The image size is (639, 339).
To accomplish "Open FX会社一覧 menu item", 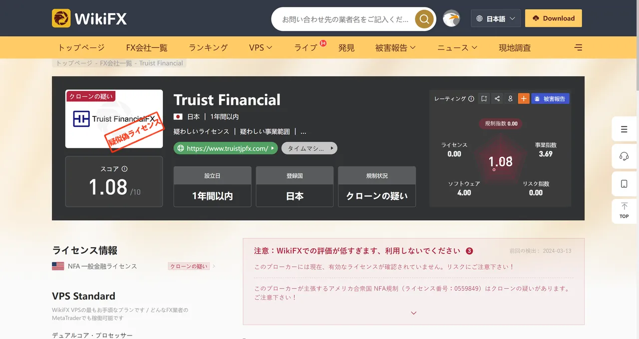I will point(147,47).
